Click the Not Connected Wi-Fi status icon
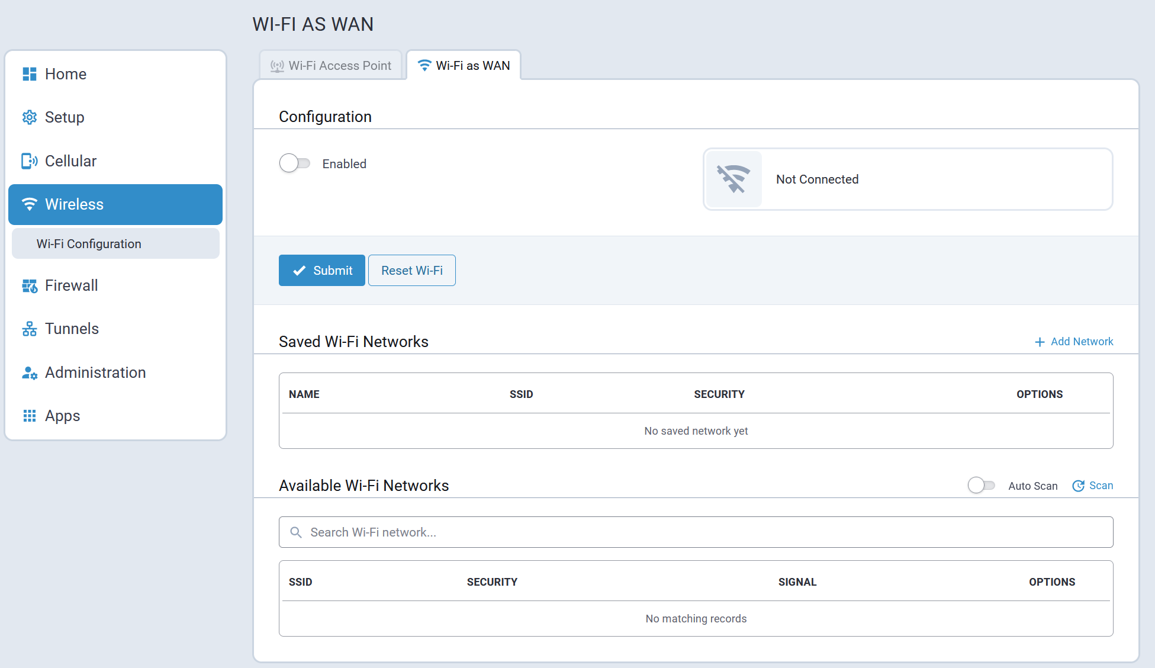 point(734,179)
